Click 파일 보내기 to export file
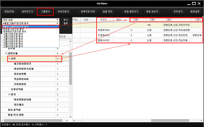Viewport: 204px width, 127px height. [152, 11]
